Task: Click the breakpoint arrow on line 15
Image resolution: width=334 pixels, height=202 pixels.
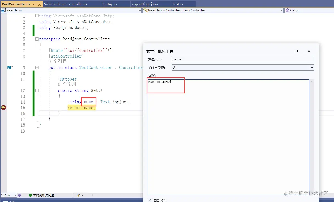Action: pos(3,107)
